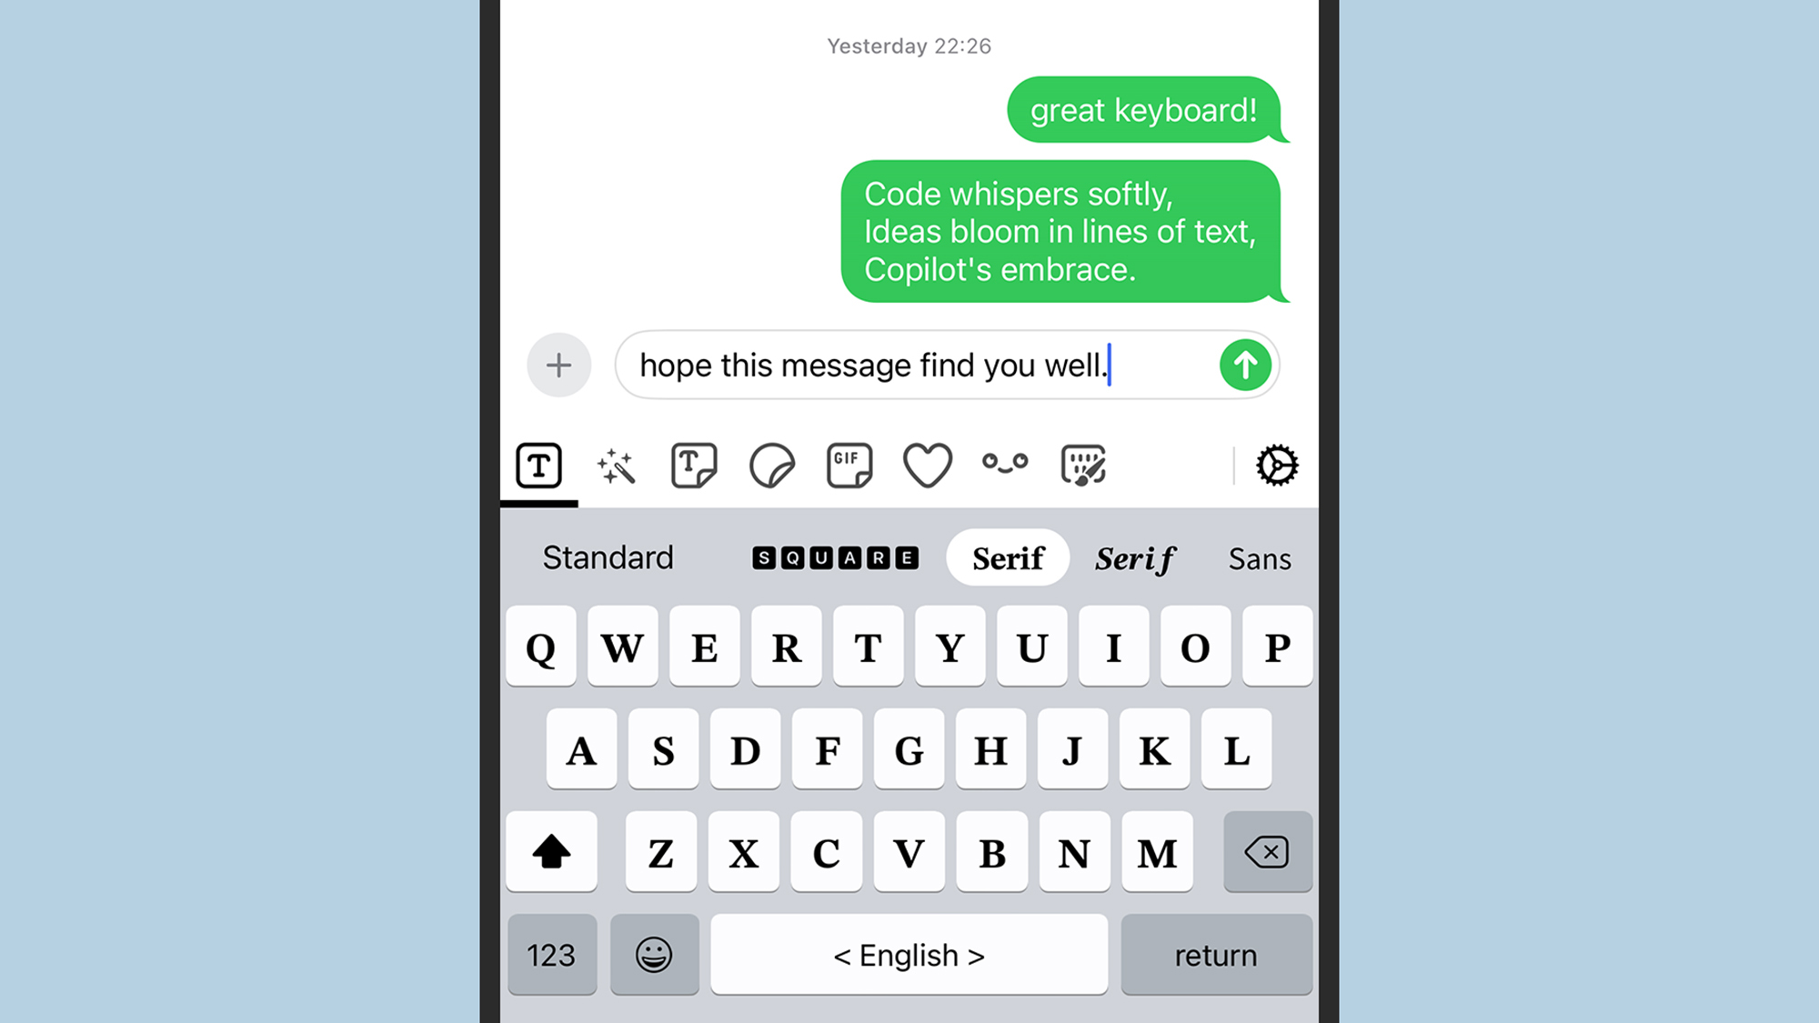
Task: Tap the Serif bold font tab
Action: click(1007, 557)
